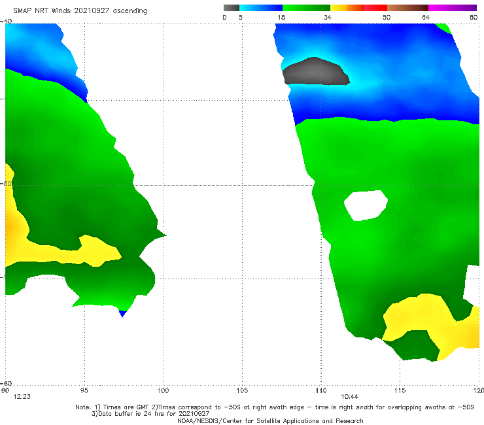The width and height of the screenshot is (484, 425).
Task: Click the dark gray low-wind patch in right swath
Action: click(x=315, y=72)
